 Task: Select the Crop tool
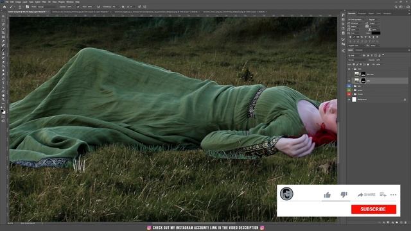click(3, 33)
